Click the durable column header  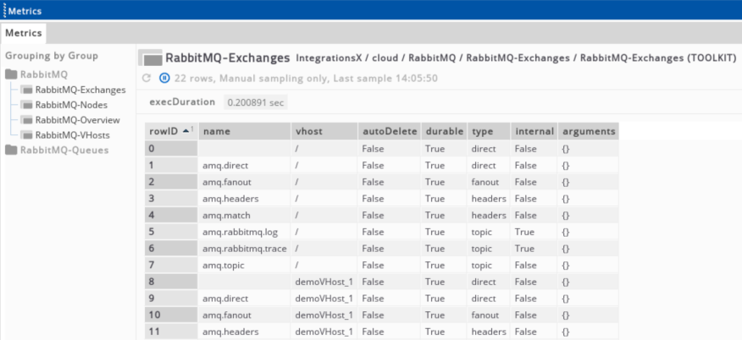[444, 131]
